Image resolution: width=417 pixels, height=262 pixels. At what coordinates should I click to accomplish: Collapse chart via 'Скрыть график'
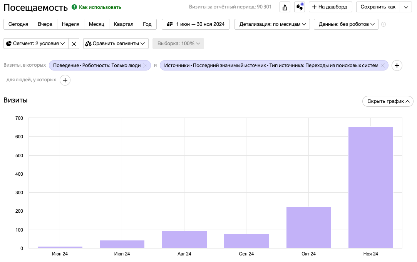click(388, 101)
